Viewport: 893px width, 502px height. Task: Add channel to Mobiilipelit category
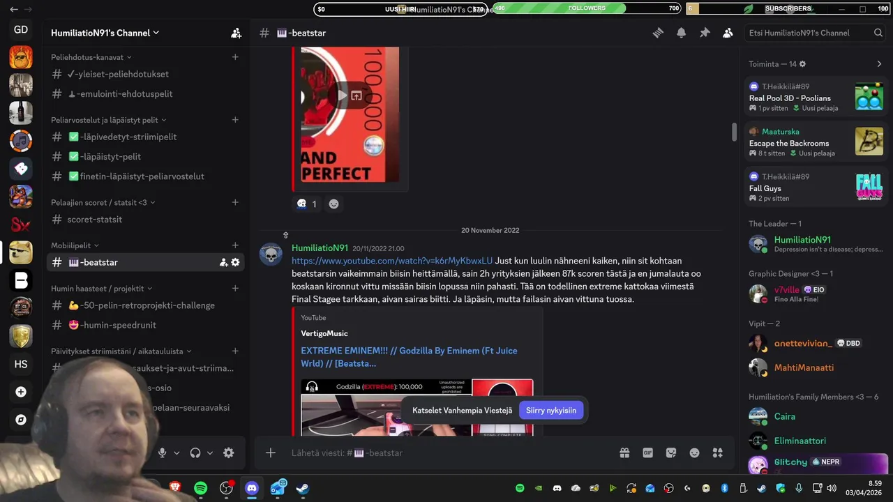click(x=235, y=245)
